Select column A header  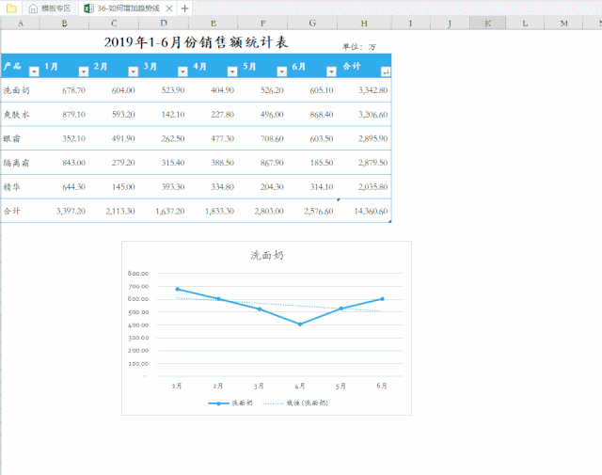[21, 24]
